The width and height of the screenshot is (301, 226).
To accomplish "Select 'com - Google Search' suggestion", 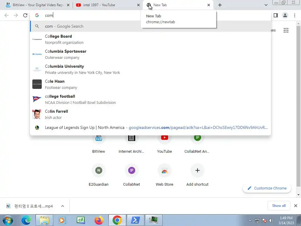I will (x=150, y=26).
